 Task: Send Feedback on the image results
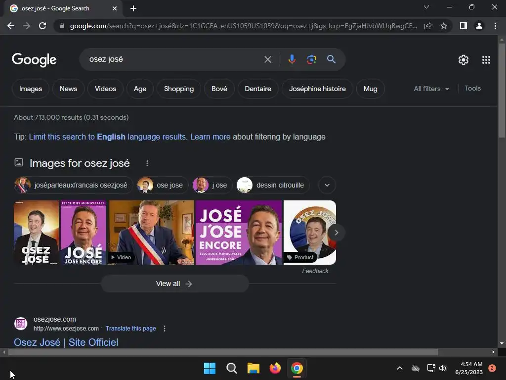point(315,271)
